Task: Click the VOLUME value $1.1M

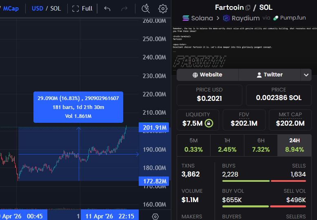Action: pos(190,200)
